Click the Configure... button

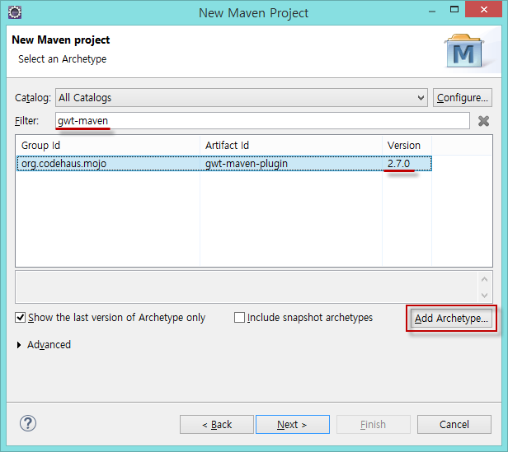coord(463,97)
